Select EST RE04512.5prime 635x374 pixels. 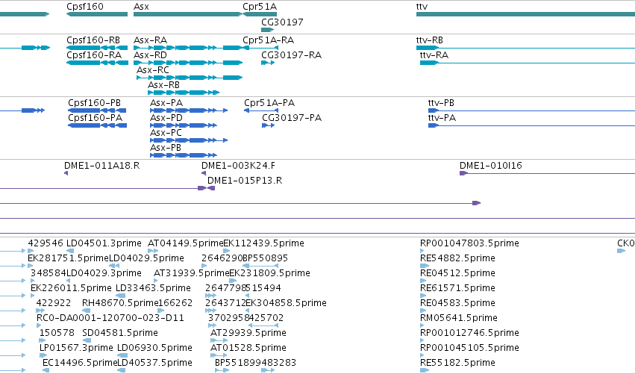[457, 273]
